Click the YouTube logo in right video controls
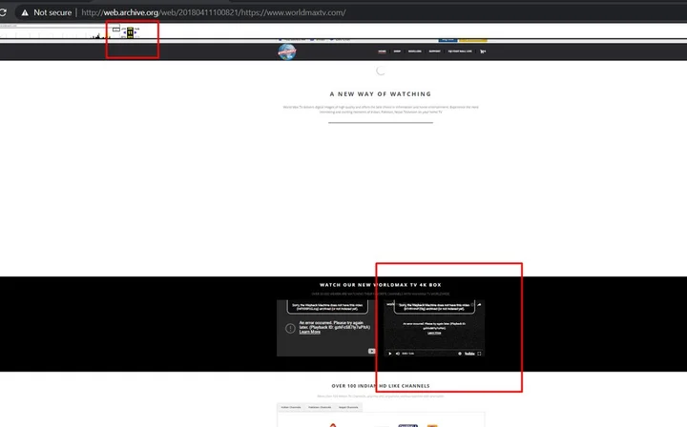Image resolution: width=687 pixels, height=427 pixels. coord(469,353)
